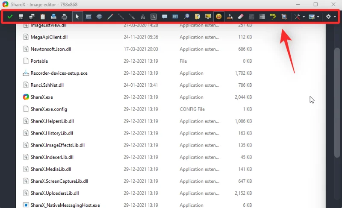Screen dimensions: 342x208
Task: Open the Image menu dropdown
Action: pos(314,17)
